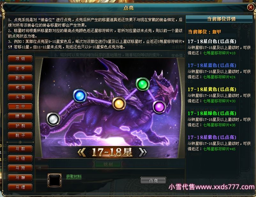Select 副手 slot button
The height and width of the screenshot is (197, 256).
click(20, 78)
